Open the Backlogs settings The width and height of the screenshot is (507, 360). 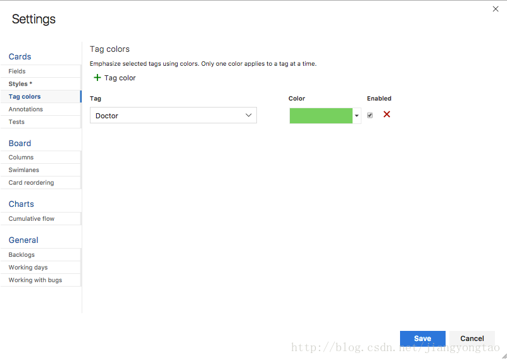click(41, 254)
